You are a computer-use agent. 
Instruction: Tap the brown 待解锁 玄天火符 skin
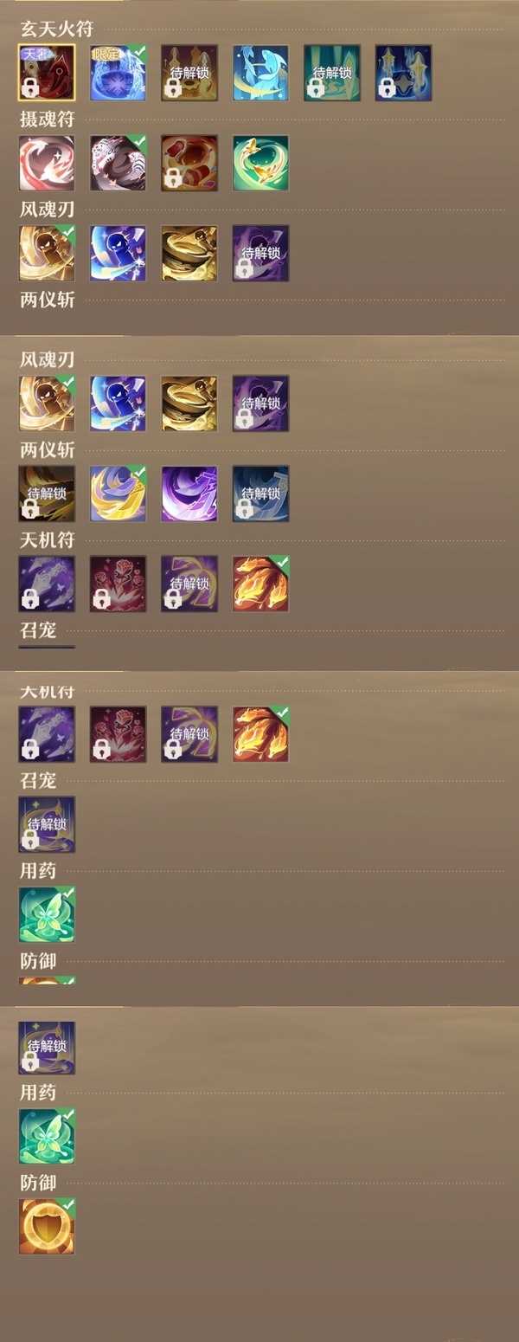point(189,73)
